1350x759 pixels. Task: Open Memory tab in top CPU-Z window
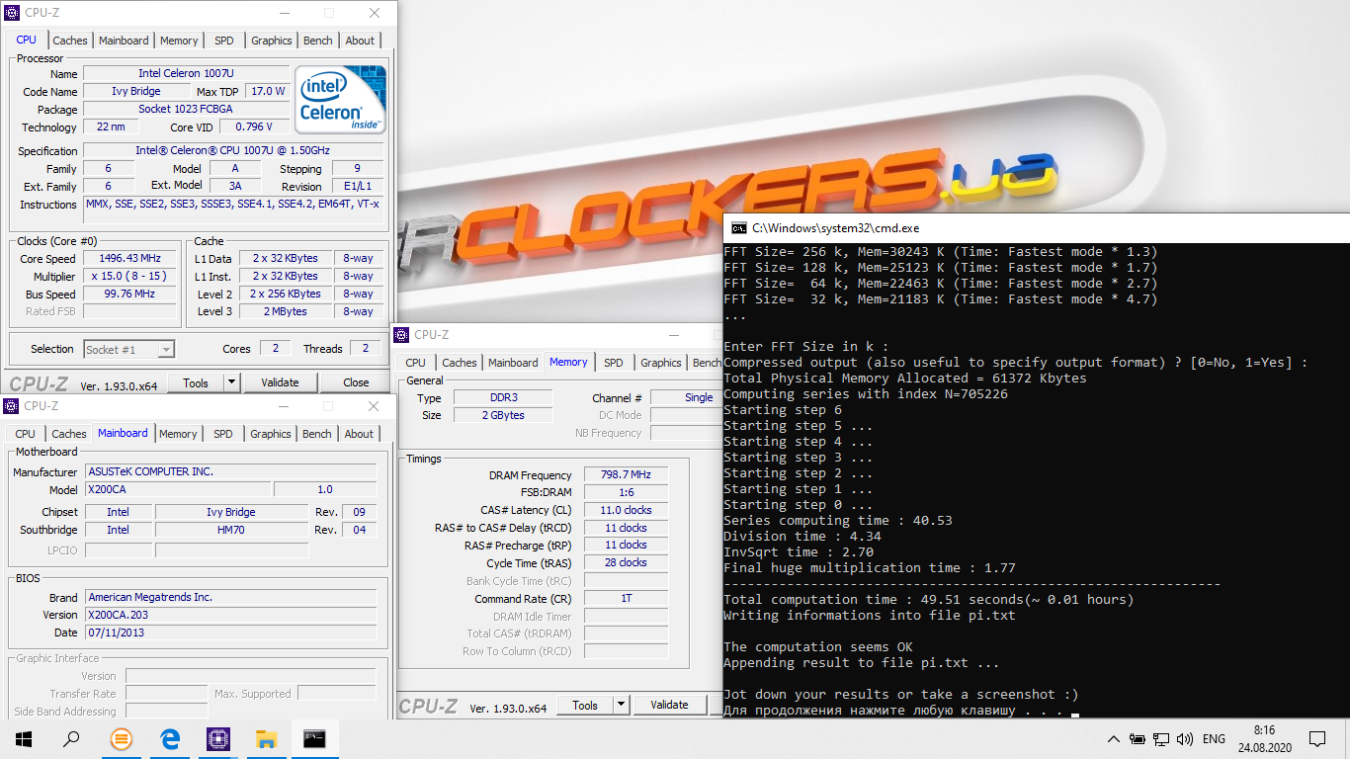(179, 41)
